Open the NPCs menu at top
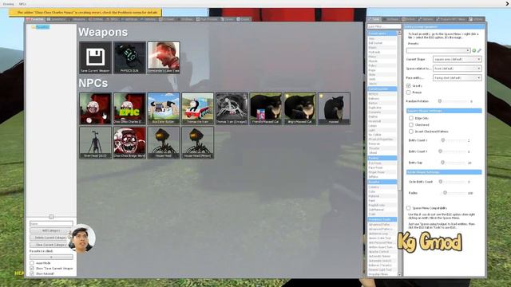 click(x=22, y=4)
